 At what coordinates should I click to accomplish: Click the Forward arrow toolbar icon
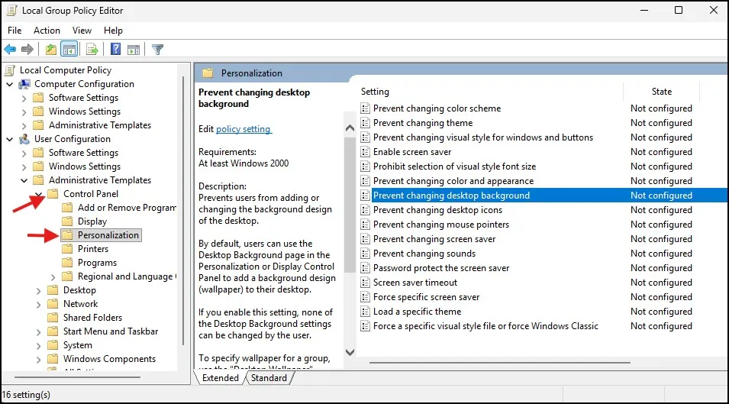(x=27, y=50)
